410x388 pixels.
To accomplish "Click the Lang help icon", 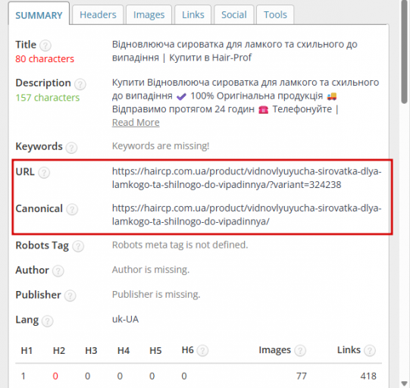I will [x=47, y=321].
